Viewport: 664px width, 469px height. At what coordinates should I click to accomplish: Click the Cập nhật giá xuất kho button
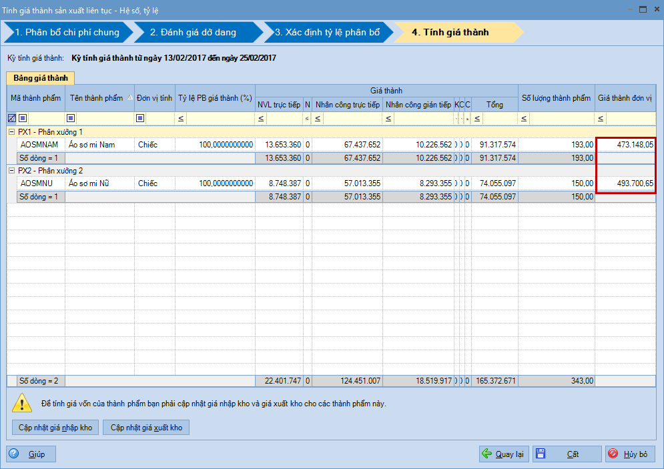coord(146,428)
